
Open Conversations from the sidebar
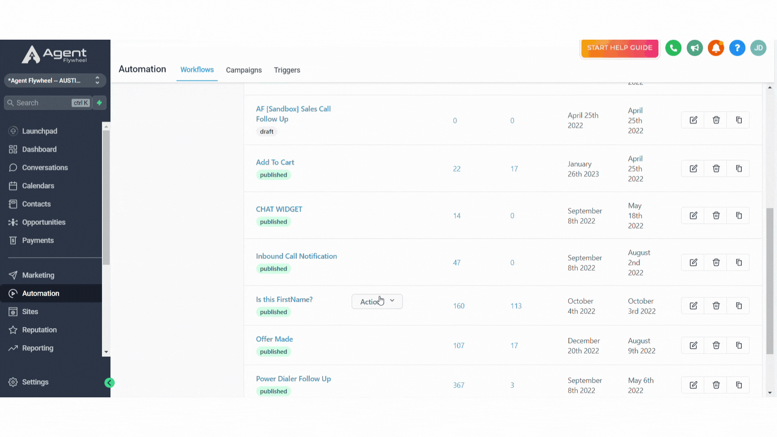45,168
